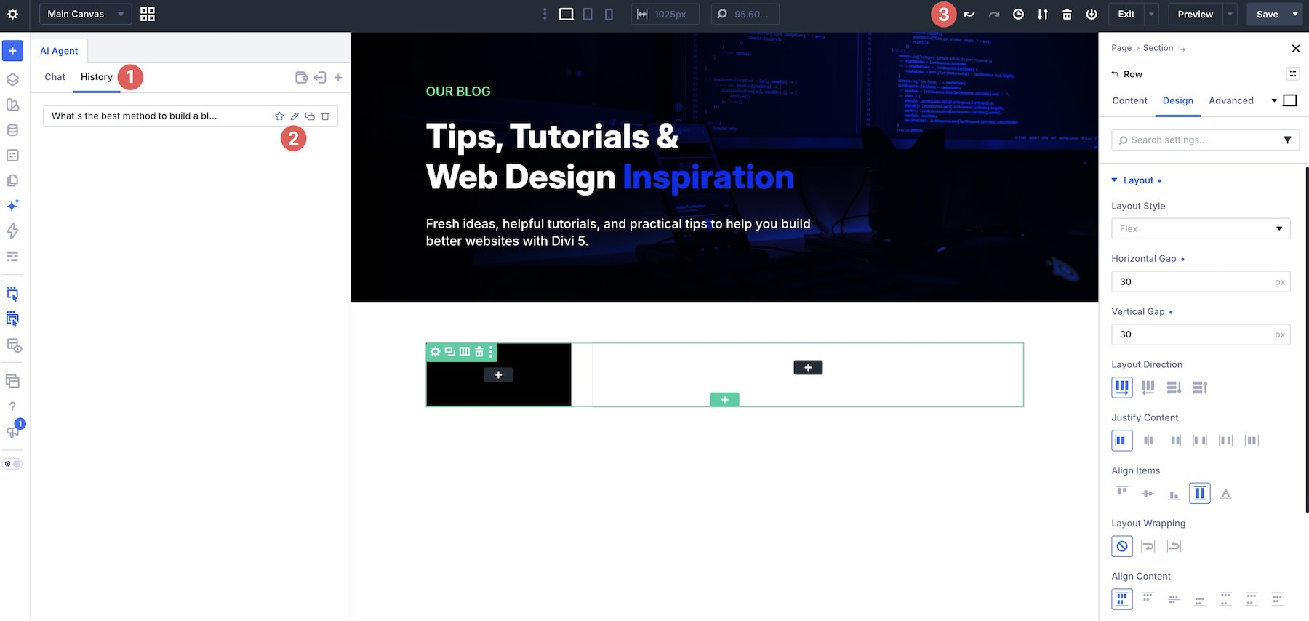Delete the chat history entry
1309x621 pixels.
(x=325, y=116)
